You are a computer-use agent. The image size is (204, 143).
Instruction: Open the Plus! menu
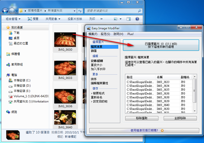pyautogui.click(x=130, y=34)
